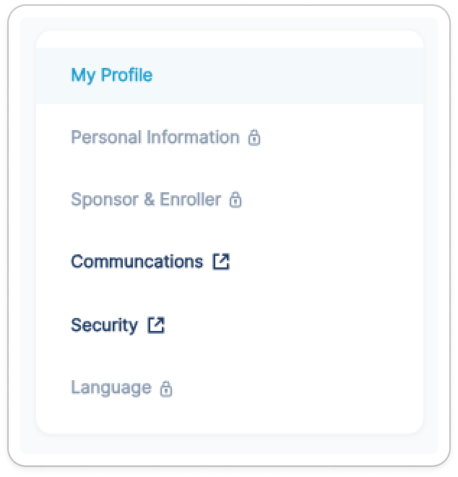Click the external link arrow next to Security
This screenshot has height=477, width=458.
point(156,325)
